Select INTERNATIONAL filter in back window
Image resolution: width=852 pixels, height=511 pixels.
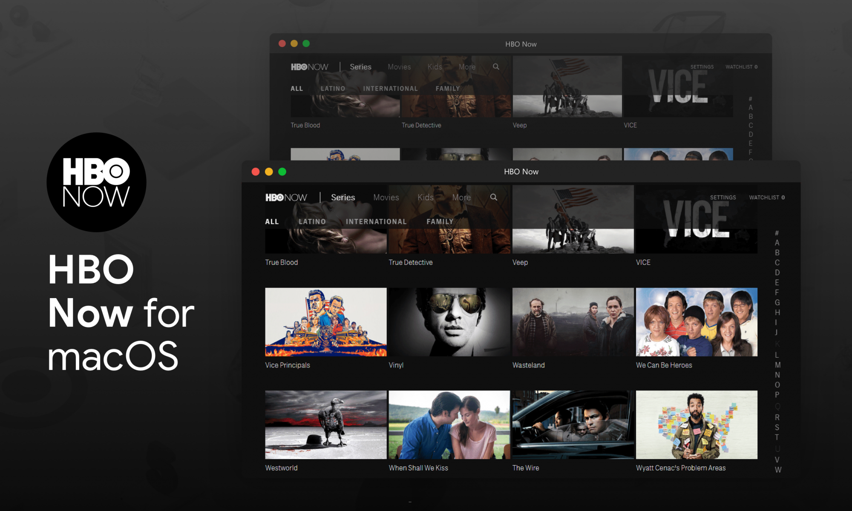pyautogui.click(x=390, y=89)
